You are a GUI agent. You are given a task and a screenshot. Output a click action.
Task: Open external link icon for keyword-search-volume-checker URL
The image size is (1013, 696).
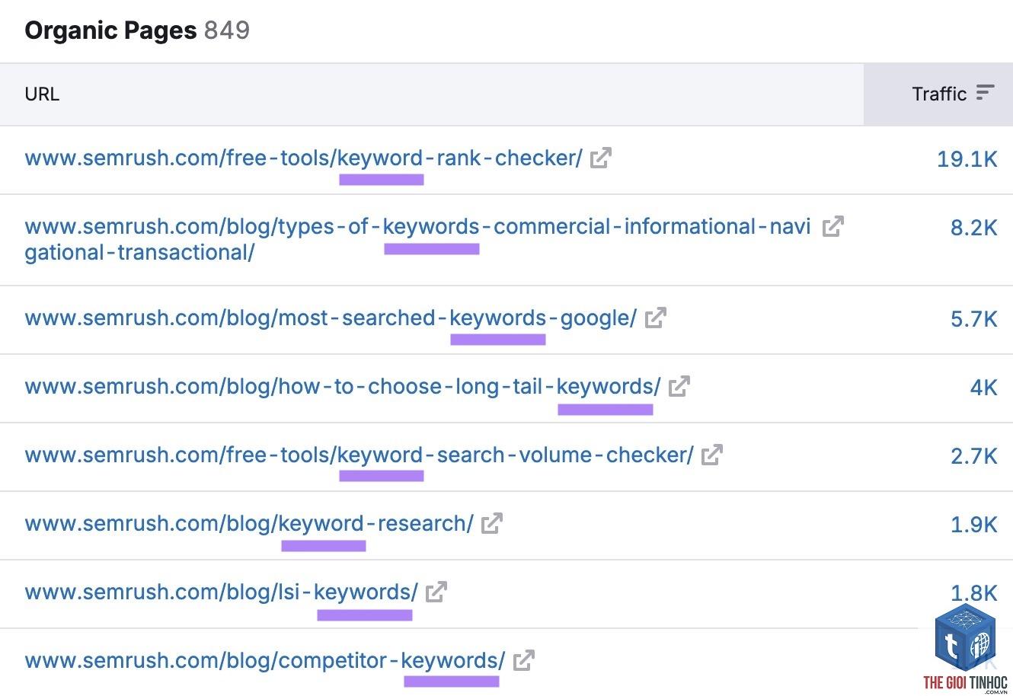coord(712,455)
